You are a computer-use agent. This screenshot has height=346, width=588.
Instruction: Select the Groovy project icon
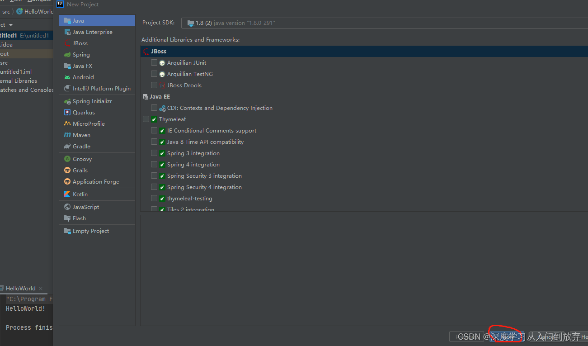coord(67,159)
